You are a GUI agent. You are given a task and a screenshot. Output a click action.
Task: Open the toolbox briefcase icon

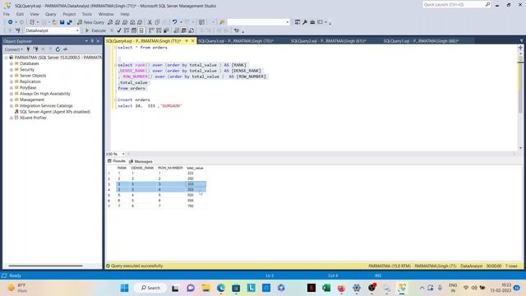[x=312, y=22]
